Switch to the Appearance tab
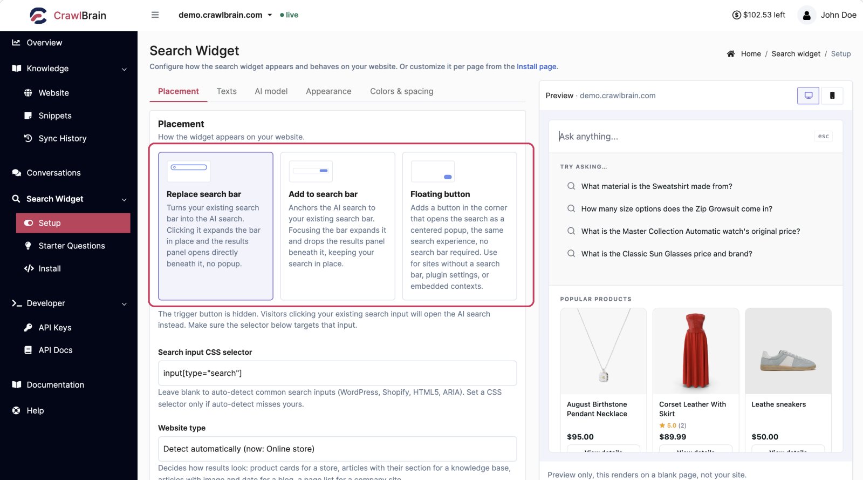The height and width of the screenshot is (480, 863). click(328, 91)
